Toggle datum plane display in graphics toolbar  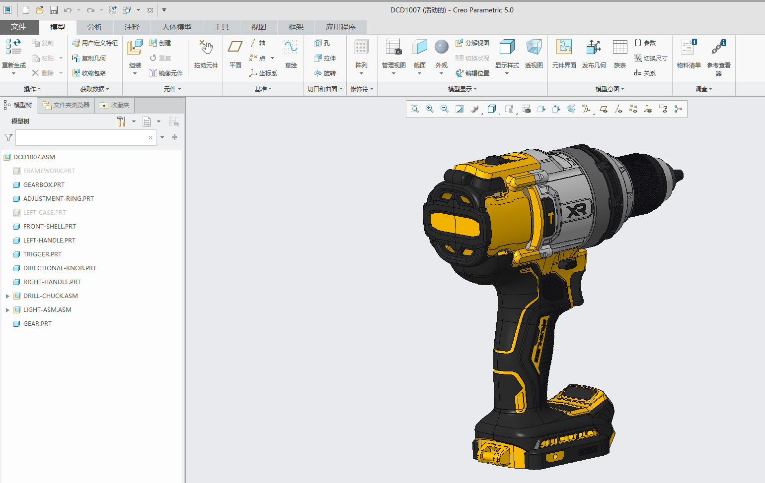(603, 109)
